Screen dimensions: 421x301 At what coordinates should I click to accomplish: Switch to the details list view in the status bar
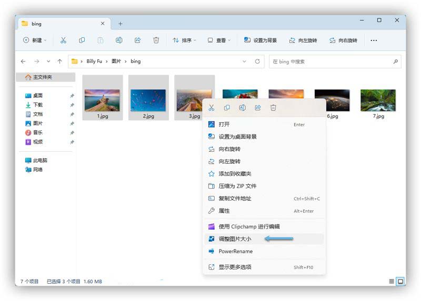[392, 282]
